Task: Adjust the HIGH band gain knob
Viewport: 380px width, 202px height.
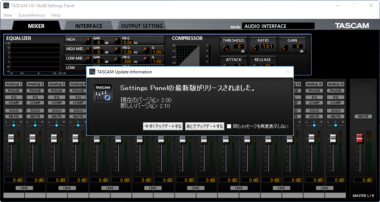Action: [88, 41]
